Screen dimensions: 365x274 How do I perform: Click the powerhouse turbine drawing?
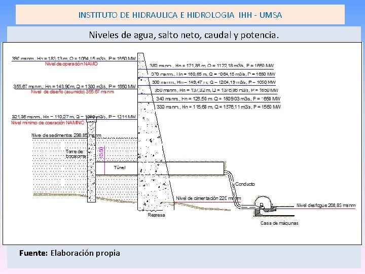click(265, 206)
